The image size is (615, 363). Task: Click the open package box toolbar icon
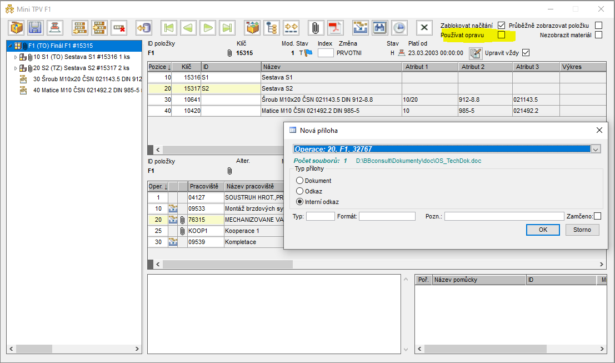[x=17, y=28]
